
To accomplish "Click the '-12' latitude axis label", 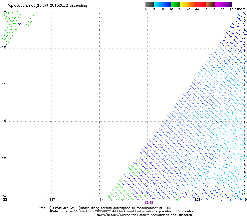I will pyautogui.click(x=3, y=47).
